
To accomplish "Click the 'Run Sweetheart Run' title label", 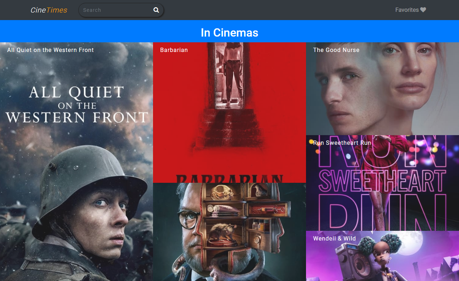I will [342, 143].
